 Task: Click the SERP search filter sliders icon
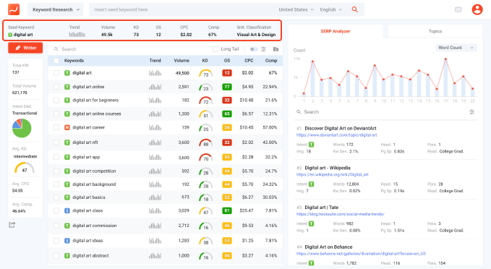click(471, 112)
